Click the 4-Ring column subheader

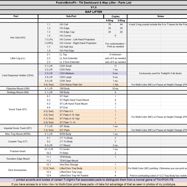click(x=109, y=21)
